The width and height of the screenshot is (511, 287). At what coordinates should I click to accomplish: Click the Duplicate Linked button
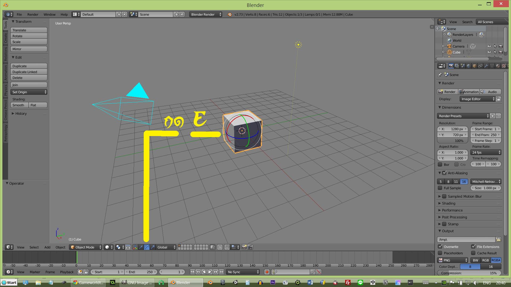29,72
